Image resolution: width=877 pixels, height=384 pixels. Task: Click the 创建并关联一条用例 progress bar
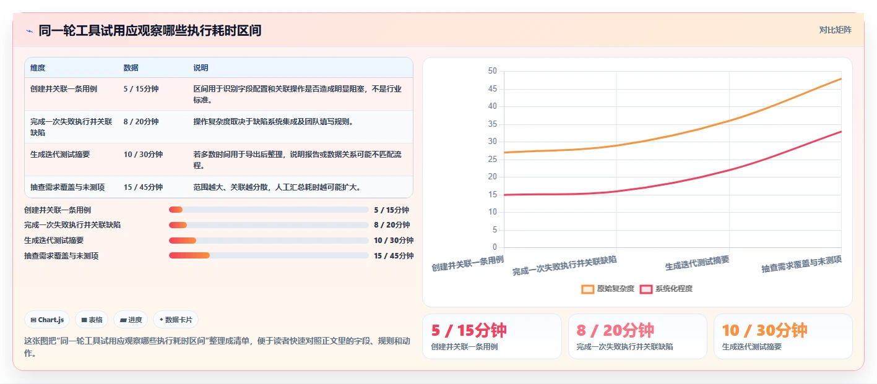[x=269, y=210]
